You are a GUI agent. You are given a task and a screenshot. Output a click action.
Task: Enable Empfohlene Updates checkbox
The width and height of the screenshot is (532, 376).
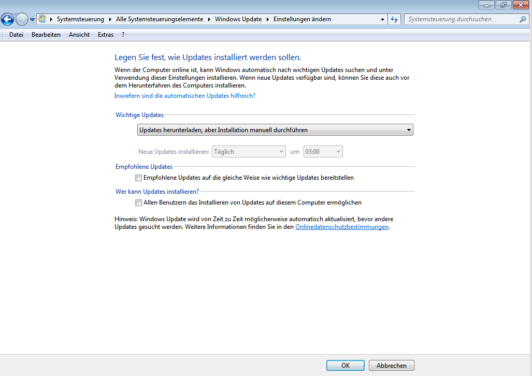[x=138, y=178]
